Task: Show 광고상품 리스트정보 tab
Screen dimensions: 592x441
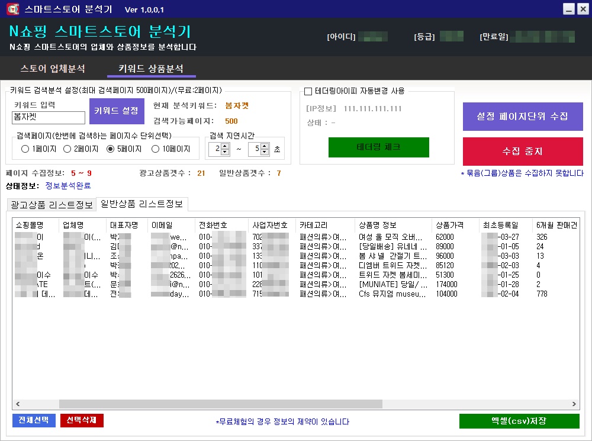Action: click(52, 205)
